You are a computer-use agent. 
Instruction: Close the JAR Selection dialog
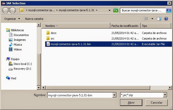(169, 3)
